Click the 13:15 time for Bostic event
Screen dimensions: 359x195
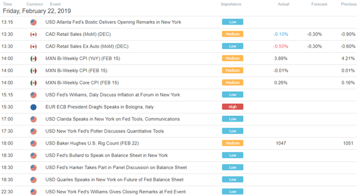[x=7, y=22]
